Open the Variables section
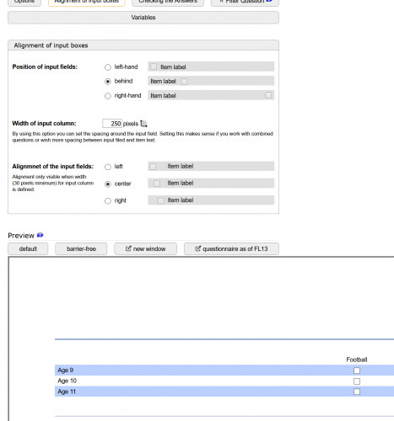 coord(143,18)
